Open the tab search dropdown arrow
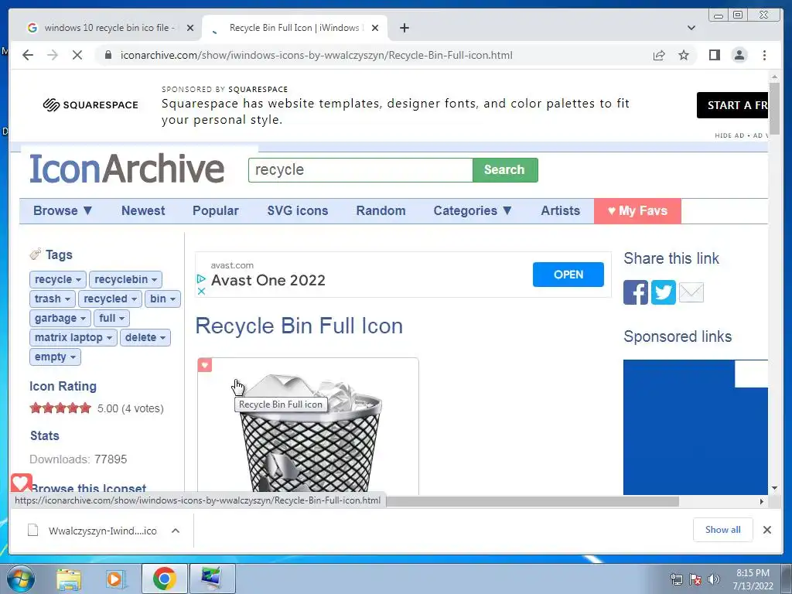The image size is (792, 594). [x=691, y=28]
